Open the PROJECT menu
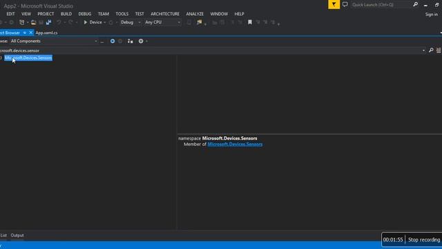The height and width of the screenshot is (249, 442). pyautogui.click(x=46, y=14)
